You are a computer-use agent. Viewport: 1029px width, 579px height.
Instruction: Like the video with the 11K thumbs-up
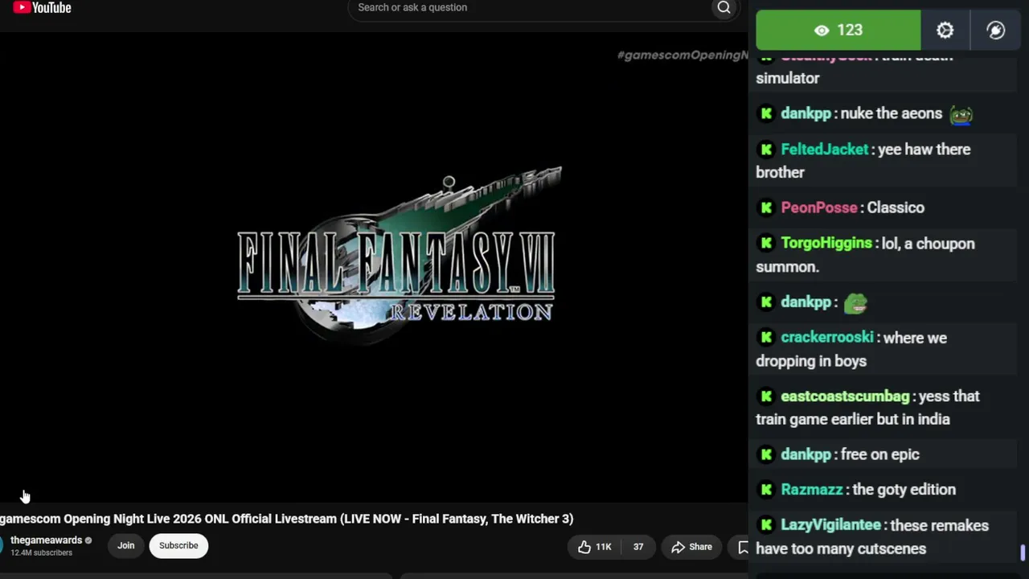click(x=595, y=547)
